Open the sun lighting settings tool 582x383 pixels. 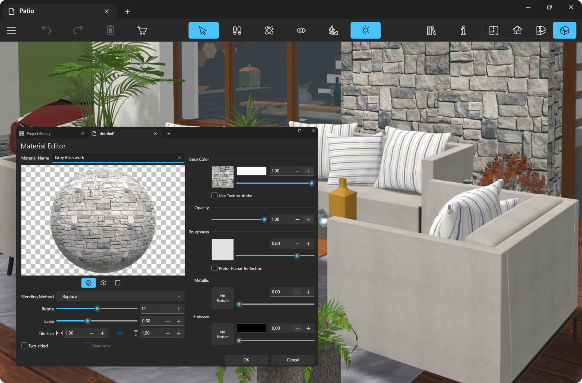[365, 30]
